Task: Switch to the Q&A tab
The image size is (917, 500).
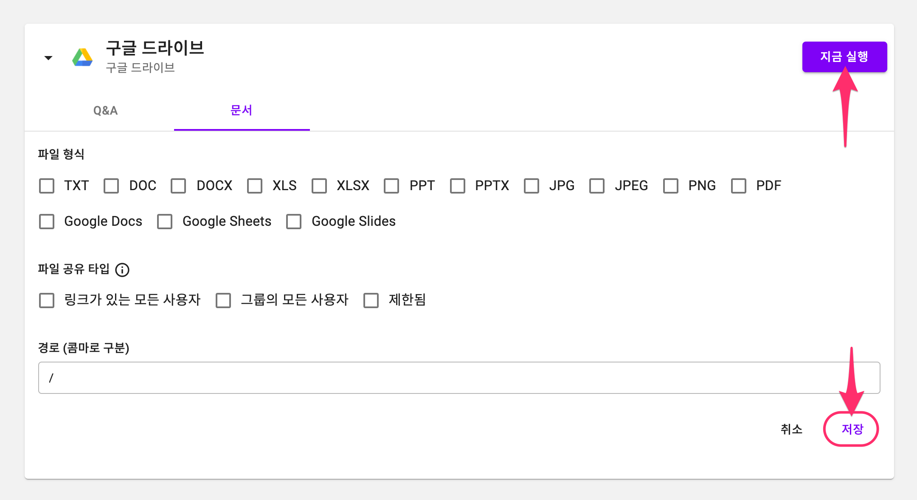Action: (106, 110)
